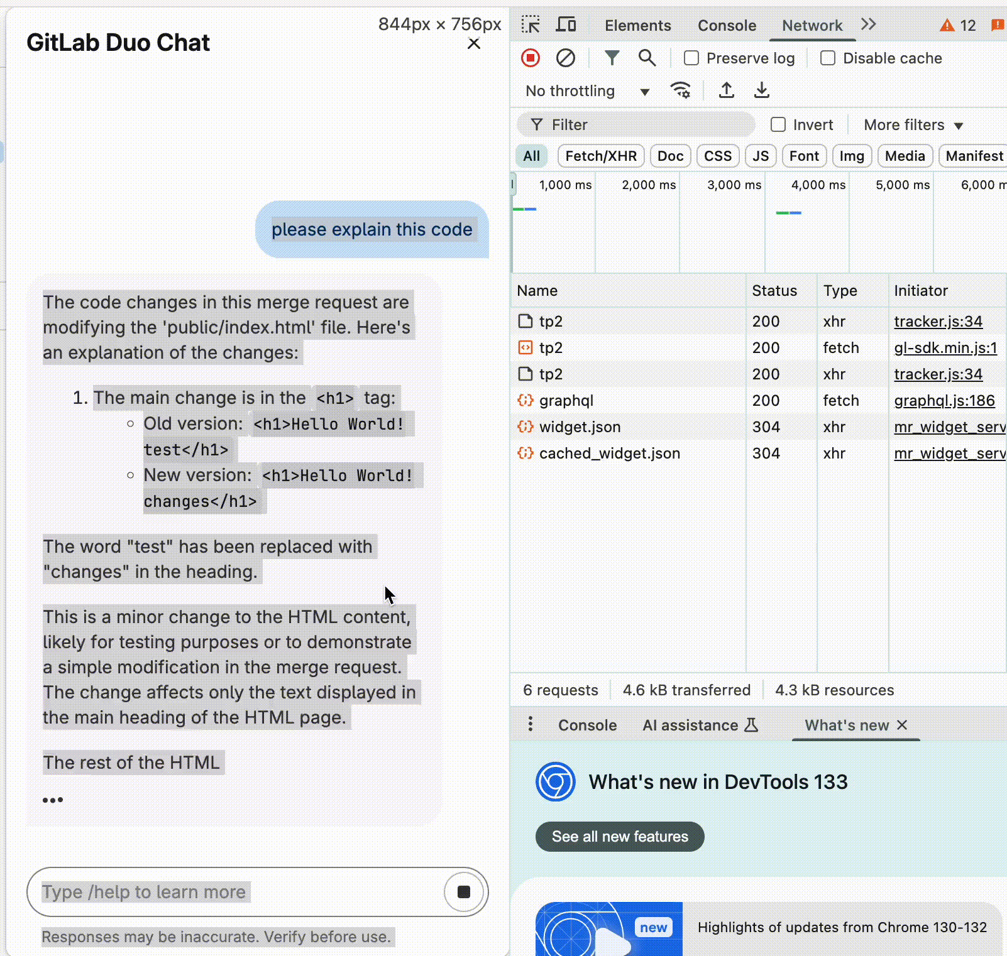Switch to the Console tab in top bar
Viewport: 1007px width, 956px height.
[x=727, y=25]
